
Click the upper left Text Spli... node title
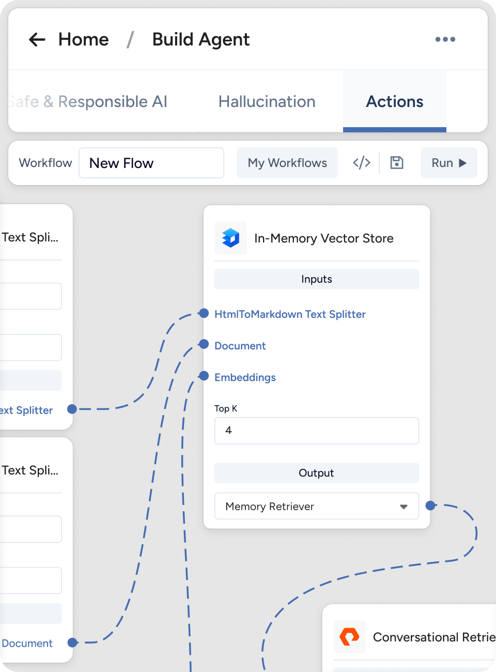coord(30,237)
